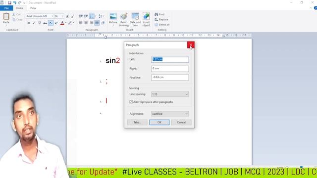The height and width of the screenshot is (178, 317).
Task: Redo with the quick access arrow
Action: pyautogui.click(x=20, y=2)
